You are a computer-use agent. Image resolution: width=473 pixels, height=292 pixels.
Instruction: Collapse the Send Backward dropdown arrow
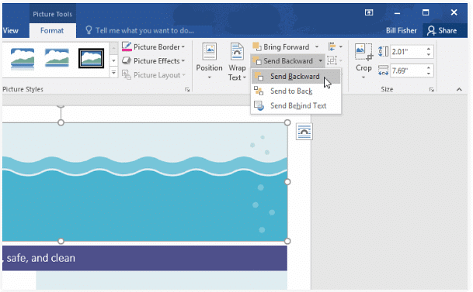(x=320, y=61)
